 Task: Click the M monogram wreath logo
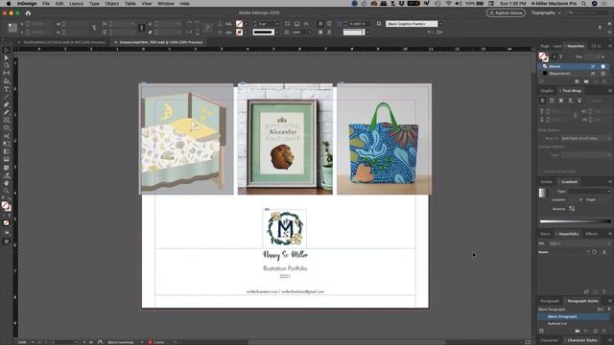(x=285, y=229)
